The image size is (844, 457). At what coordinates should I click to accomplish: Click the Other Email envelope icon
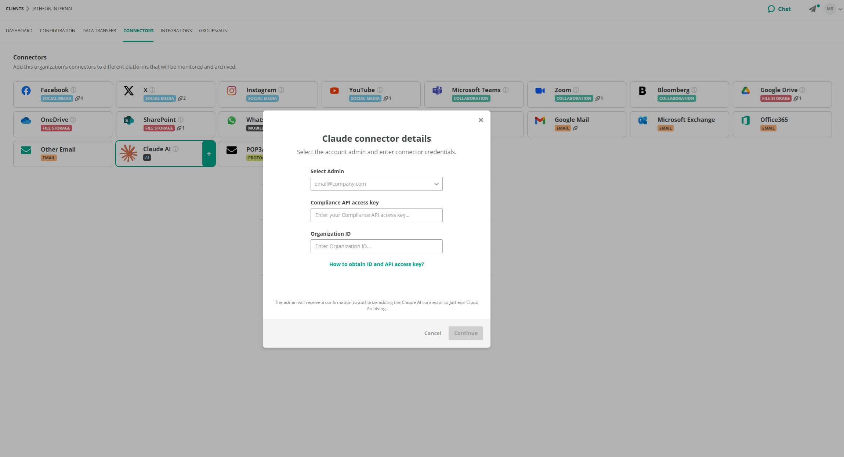coord(26,150)
